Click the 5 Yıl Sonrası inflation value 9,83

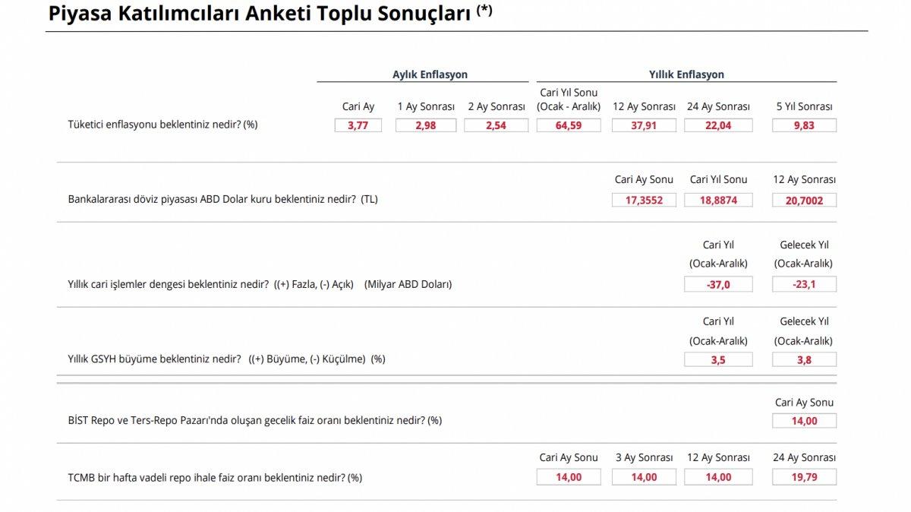pyautogui.click(x=804, y=125)
